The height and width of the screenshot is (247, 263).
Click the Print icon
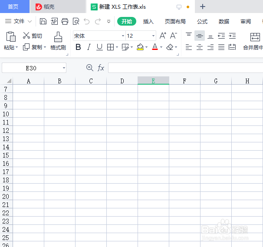click(65, 21)
